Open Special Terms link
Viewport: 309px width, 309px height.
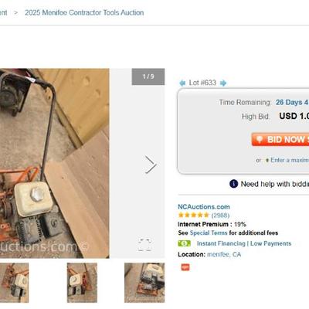(x=209, y=233)
